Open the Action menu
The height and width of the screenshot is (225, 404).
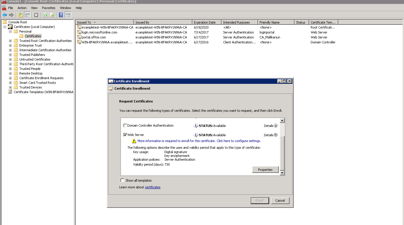(x=22, y=8)
